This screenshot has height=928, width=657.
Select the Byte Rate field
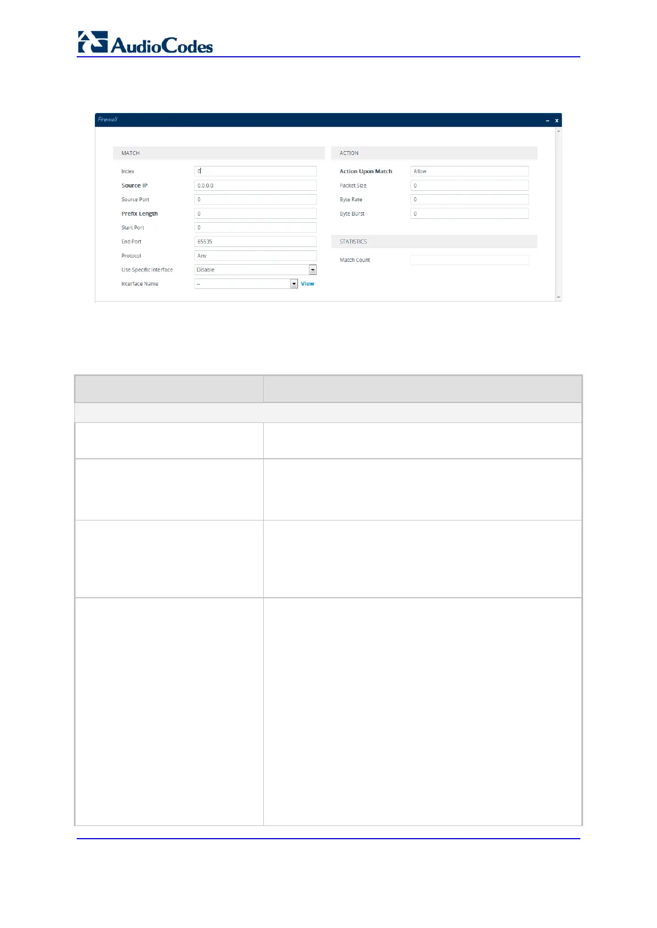pos(469,200)
